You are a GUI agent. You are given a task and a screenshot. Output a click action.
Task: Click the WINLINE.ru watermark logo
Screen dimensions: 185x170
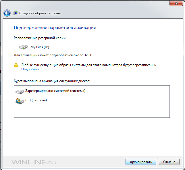point(34,162)
